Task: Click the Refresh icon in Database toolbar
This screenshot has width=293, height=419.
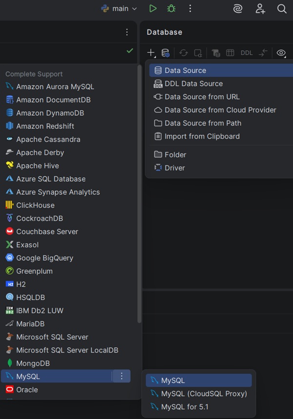Action: pyautogui.click(x=184, y=53)
